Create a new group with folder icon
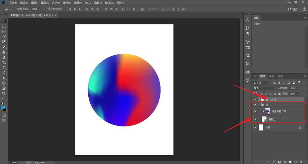 (290, 162)
